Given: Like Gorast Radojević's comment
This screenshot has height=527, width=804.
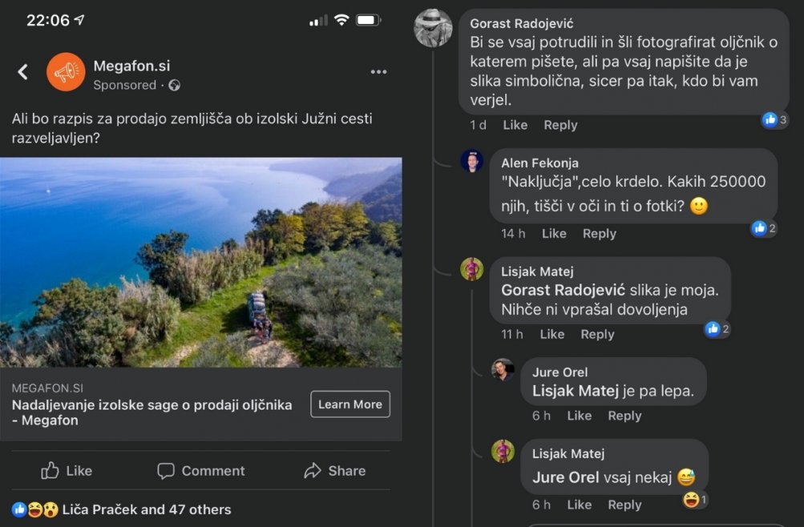Looking at the screenshot, I should point(515,125).
